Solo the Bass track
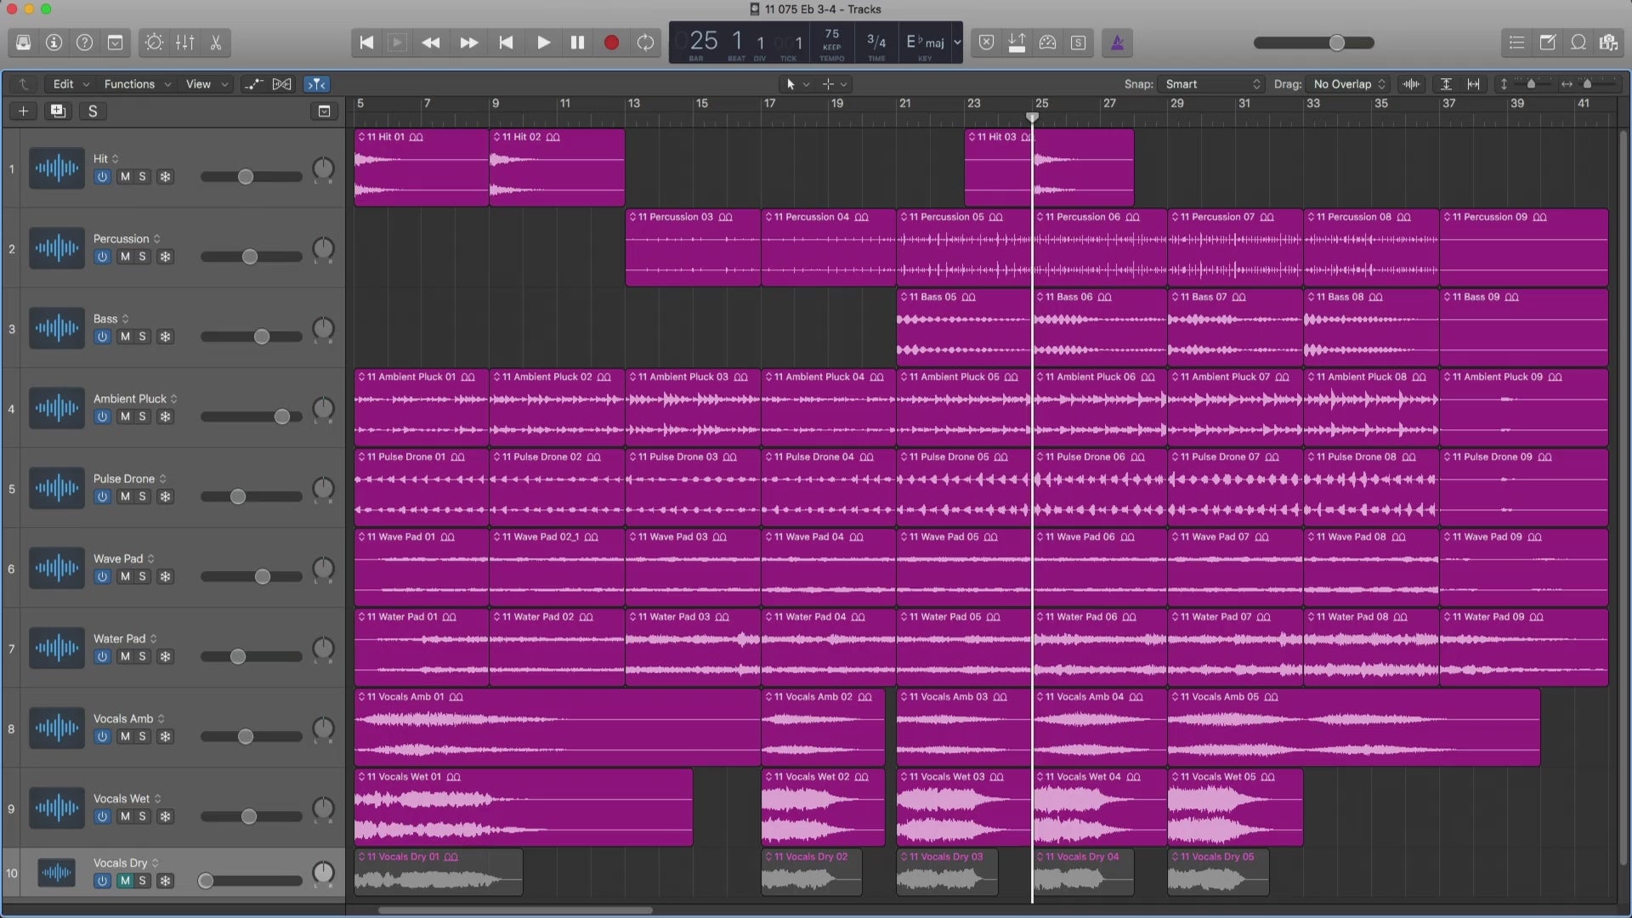This screenshot has width=1632, height=918. [x=142, y=337]
